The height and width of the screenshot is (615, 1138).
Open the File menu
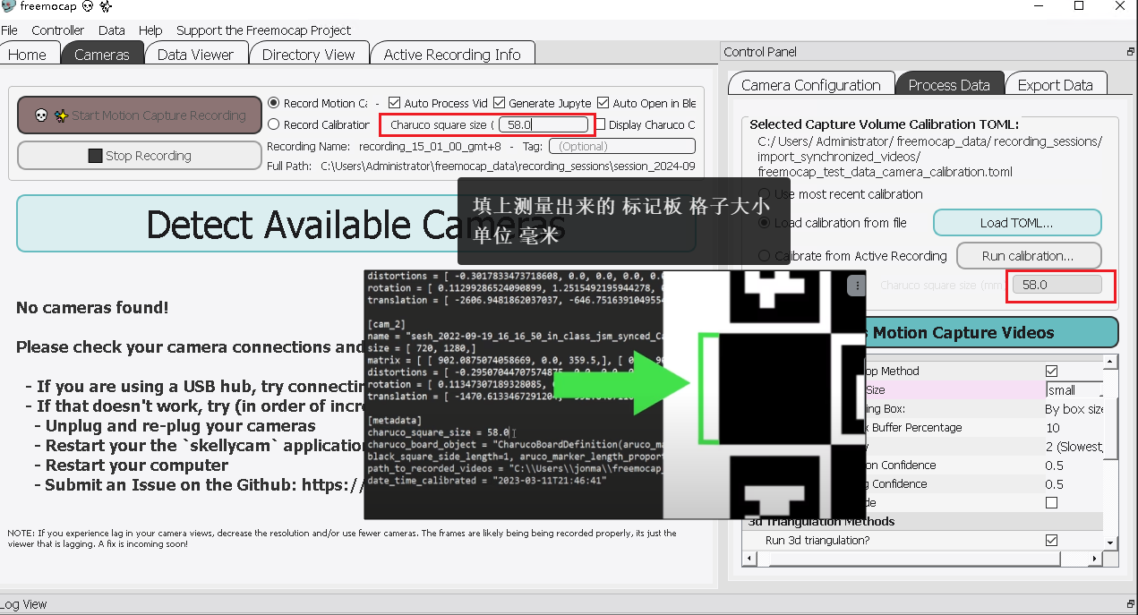10,30
